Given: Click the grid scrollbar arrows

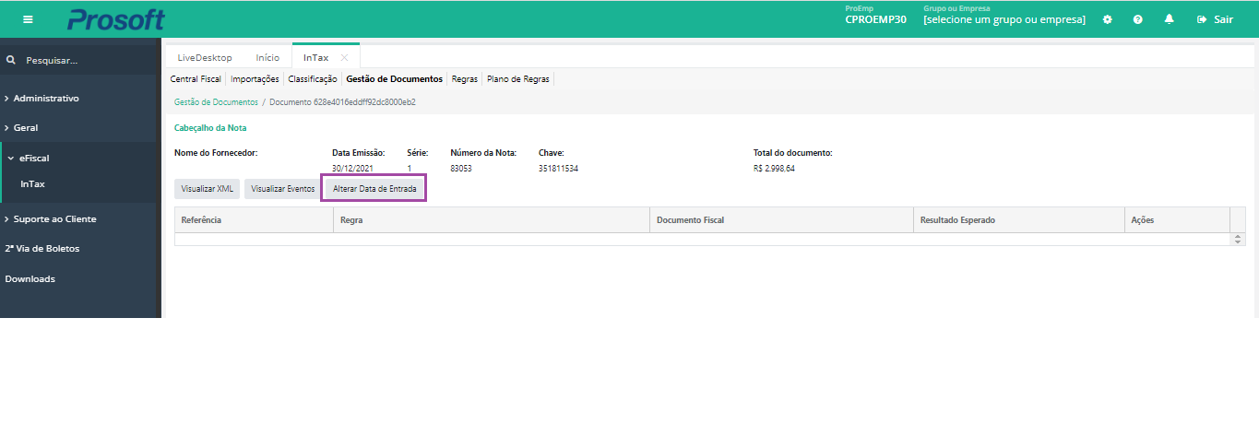Looking at the screenshot, I should pyautogui.click(x=1238, y=240).
